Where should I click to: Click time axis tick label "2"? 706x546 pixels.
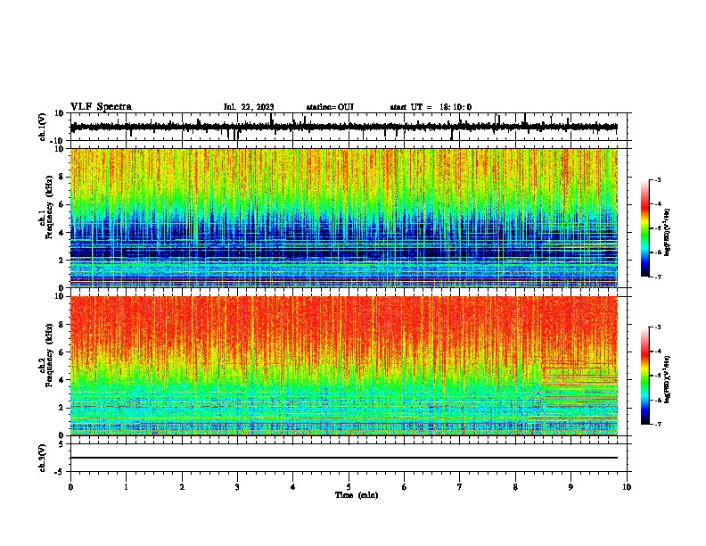[182, 487]
